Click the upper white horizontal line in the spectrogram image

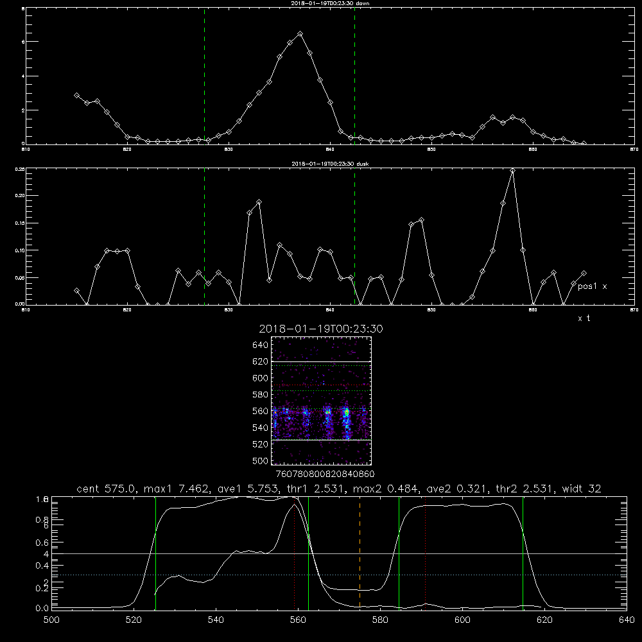click(x=322, y=361)
